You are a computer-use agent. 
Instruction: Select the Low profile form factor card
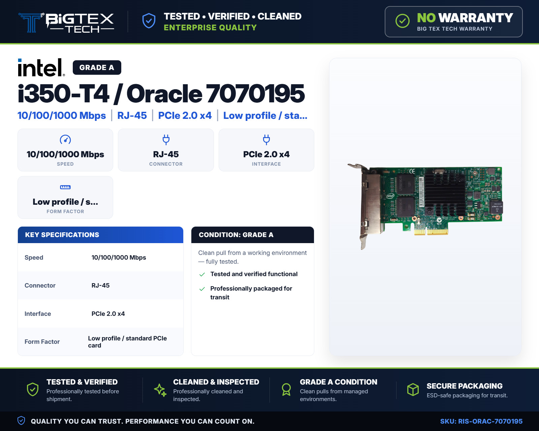point(65,198)
